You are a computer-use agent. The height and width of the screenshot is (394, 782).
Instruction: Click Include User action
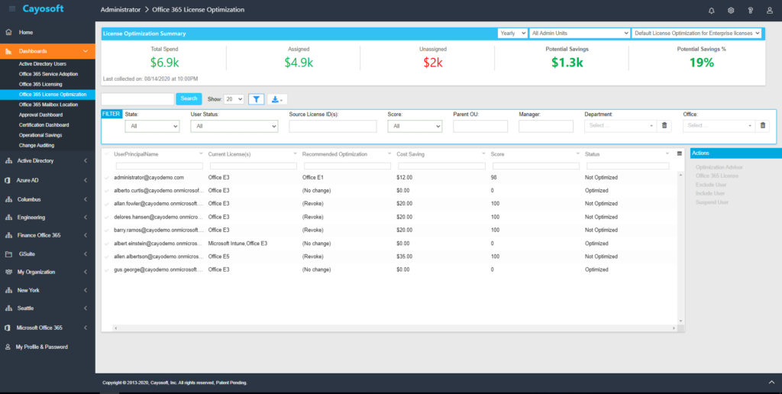click(710, 193)
